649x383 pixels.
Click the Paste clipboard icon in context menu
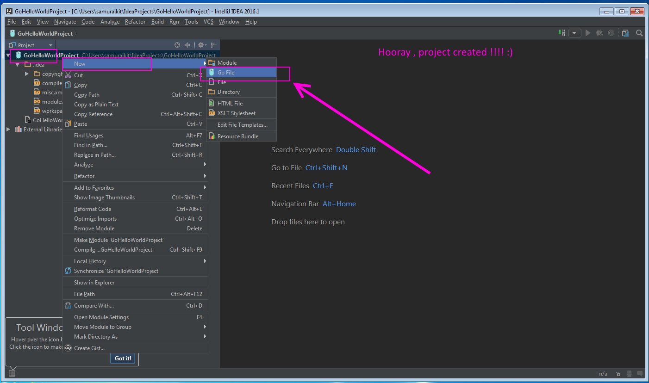coord(68,124)
